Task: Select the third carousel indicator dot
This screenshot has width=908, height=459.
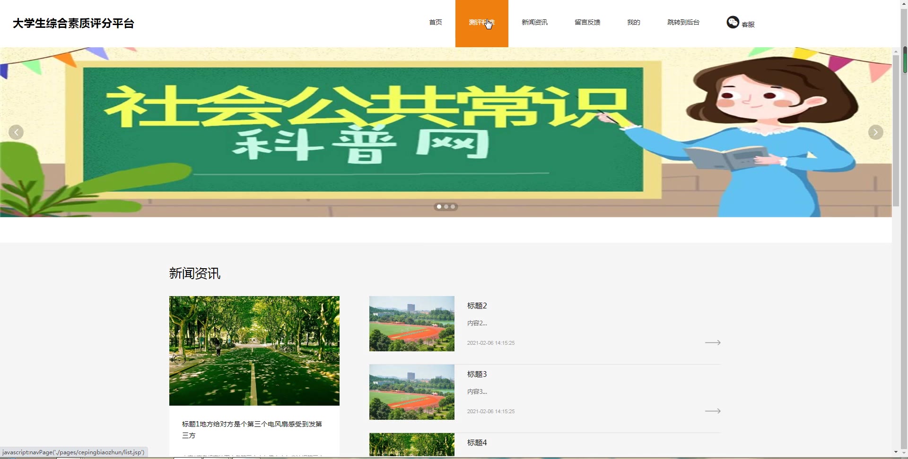Action: (x=453, y=206)
